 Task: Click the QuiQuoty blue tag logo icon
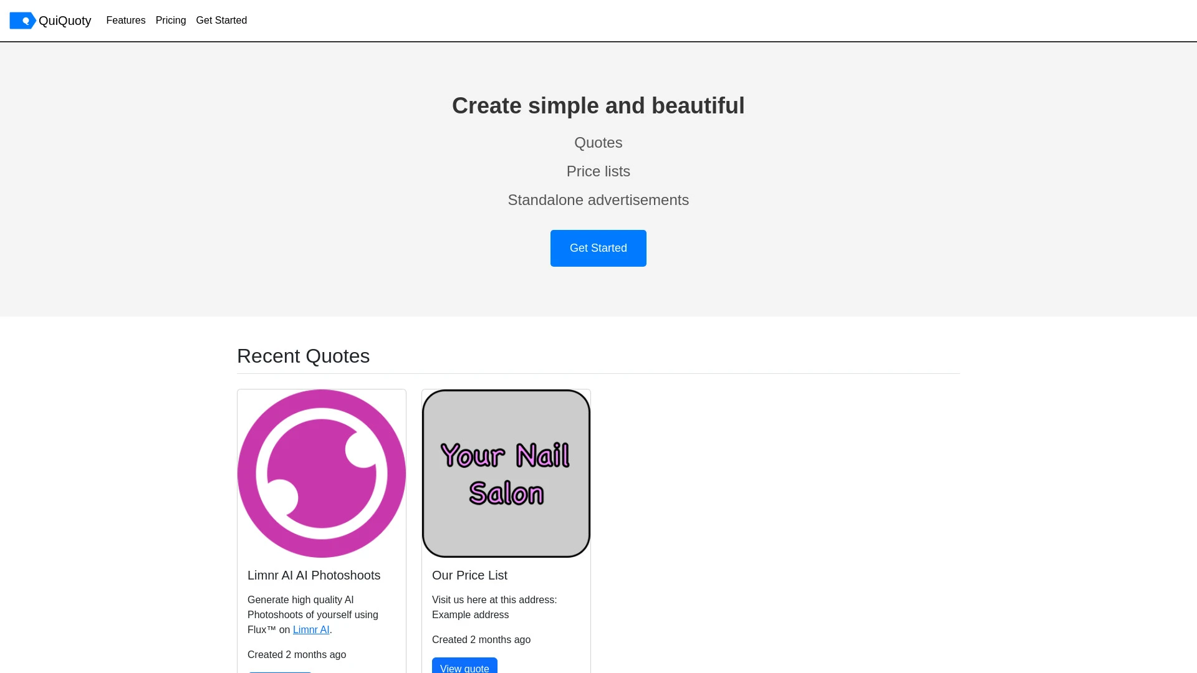pos(23,21)
